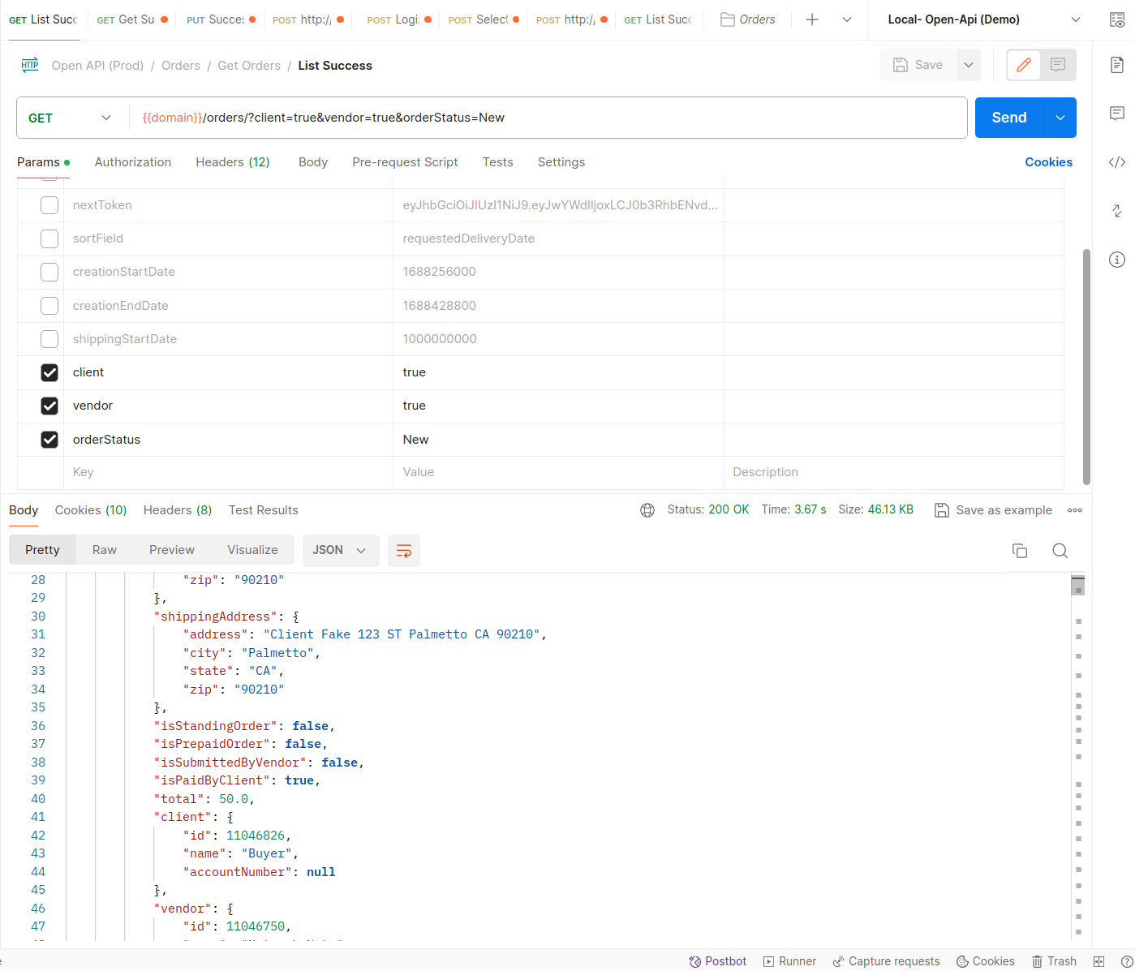Open the Headers (12) request tab
Viewport: 1135px width, 971px height.
point(233,162)
